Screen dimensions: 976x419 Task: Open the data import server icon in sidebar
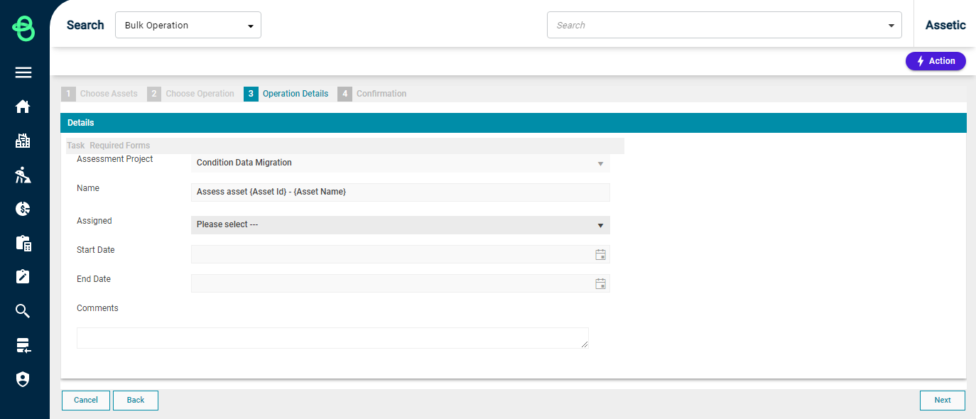click(x=23, y=345)
